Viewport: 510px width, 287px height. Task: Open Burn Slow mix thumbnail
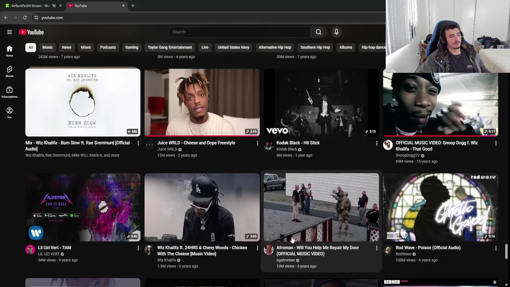[x=83, y=102]
